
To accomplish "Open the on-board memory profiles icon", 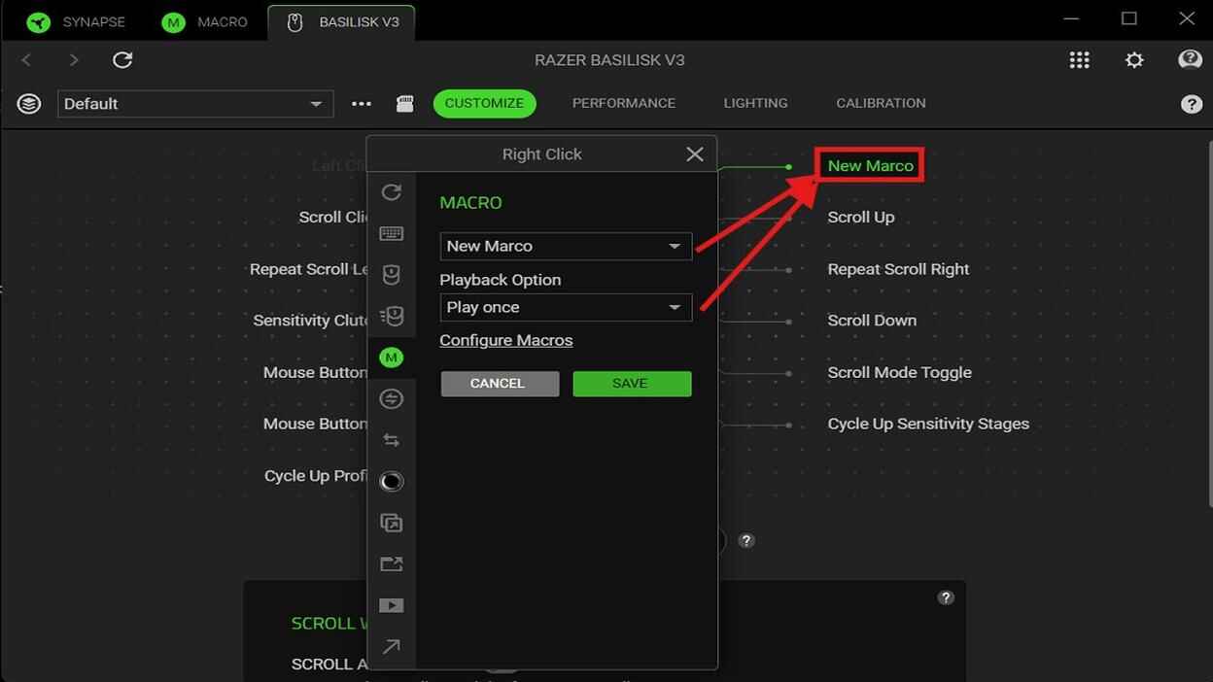I will [405, 104].
